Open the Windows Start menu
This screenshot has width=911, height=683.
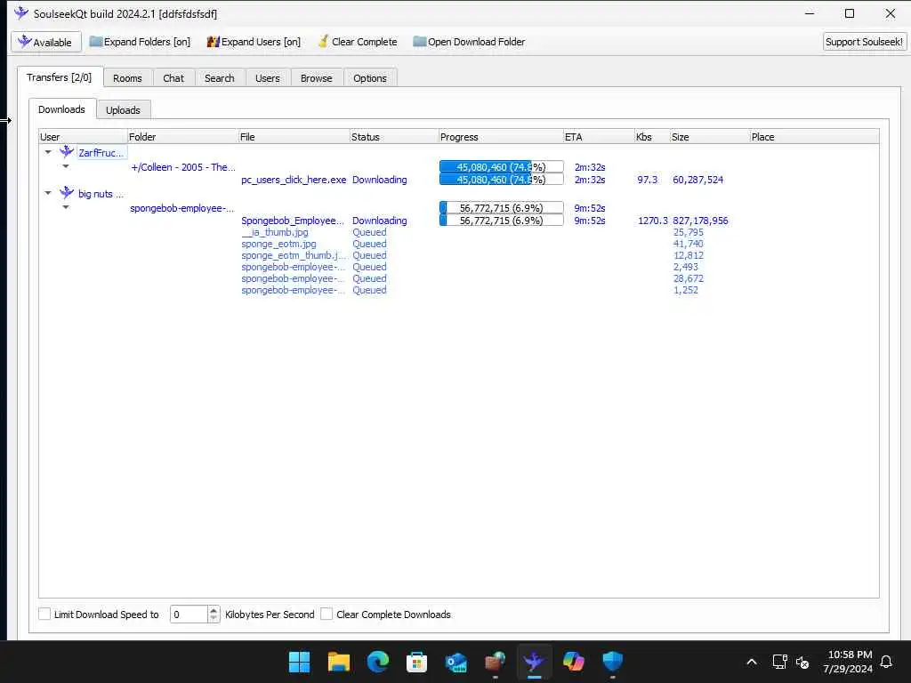(300, 662)
